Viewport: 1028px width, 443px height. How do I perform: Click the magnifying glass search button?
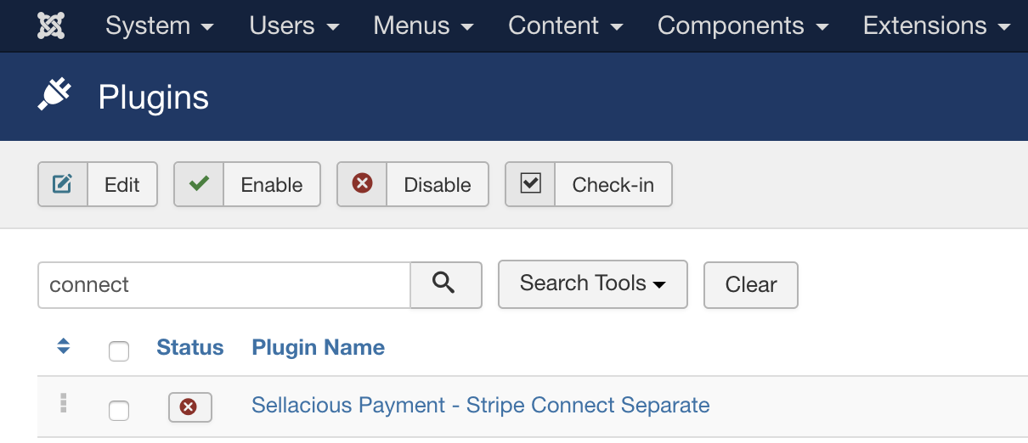(x=445, y=284)
